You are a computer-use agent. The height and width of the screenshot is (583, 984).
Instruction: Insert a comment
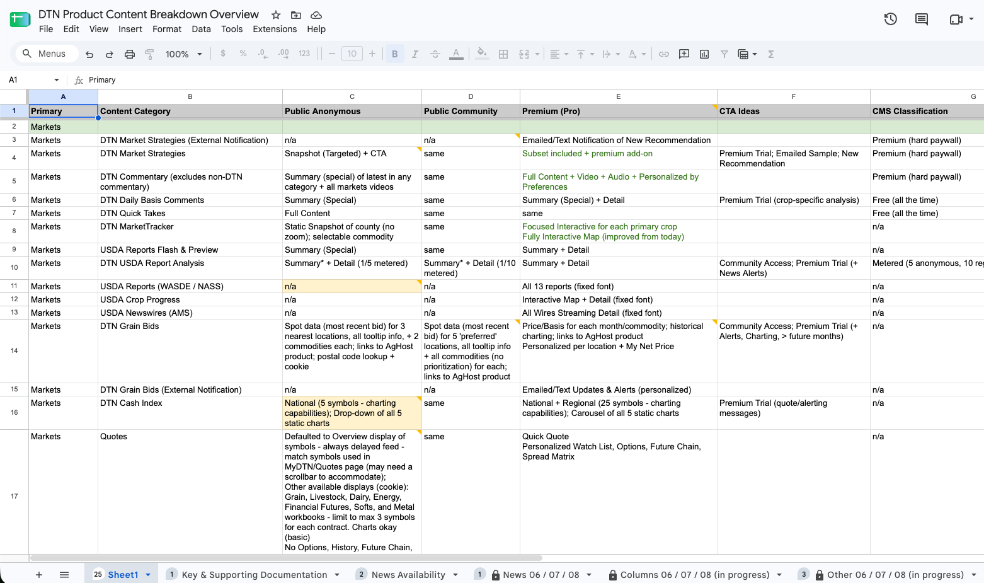click(x=684, y=54)
